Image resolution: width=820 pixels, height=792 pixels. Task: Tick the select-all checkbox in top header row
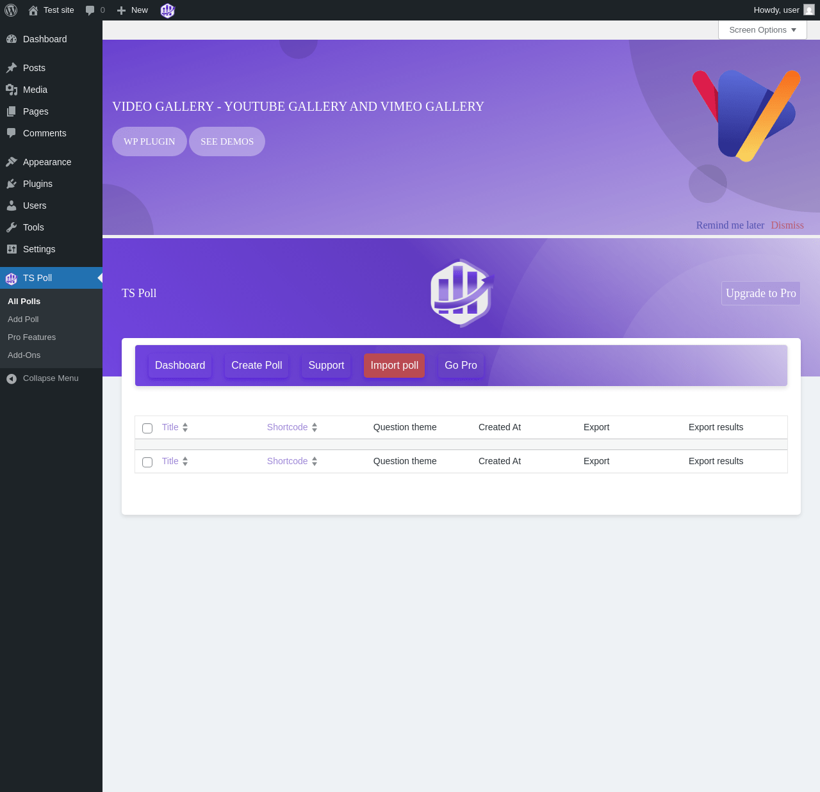pos(147,428)
